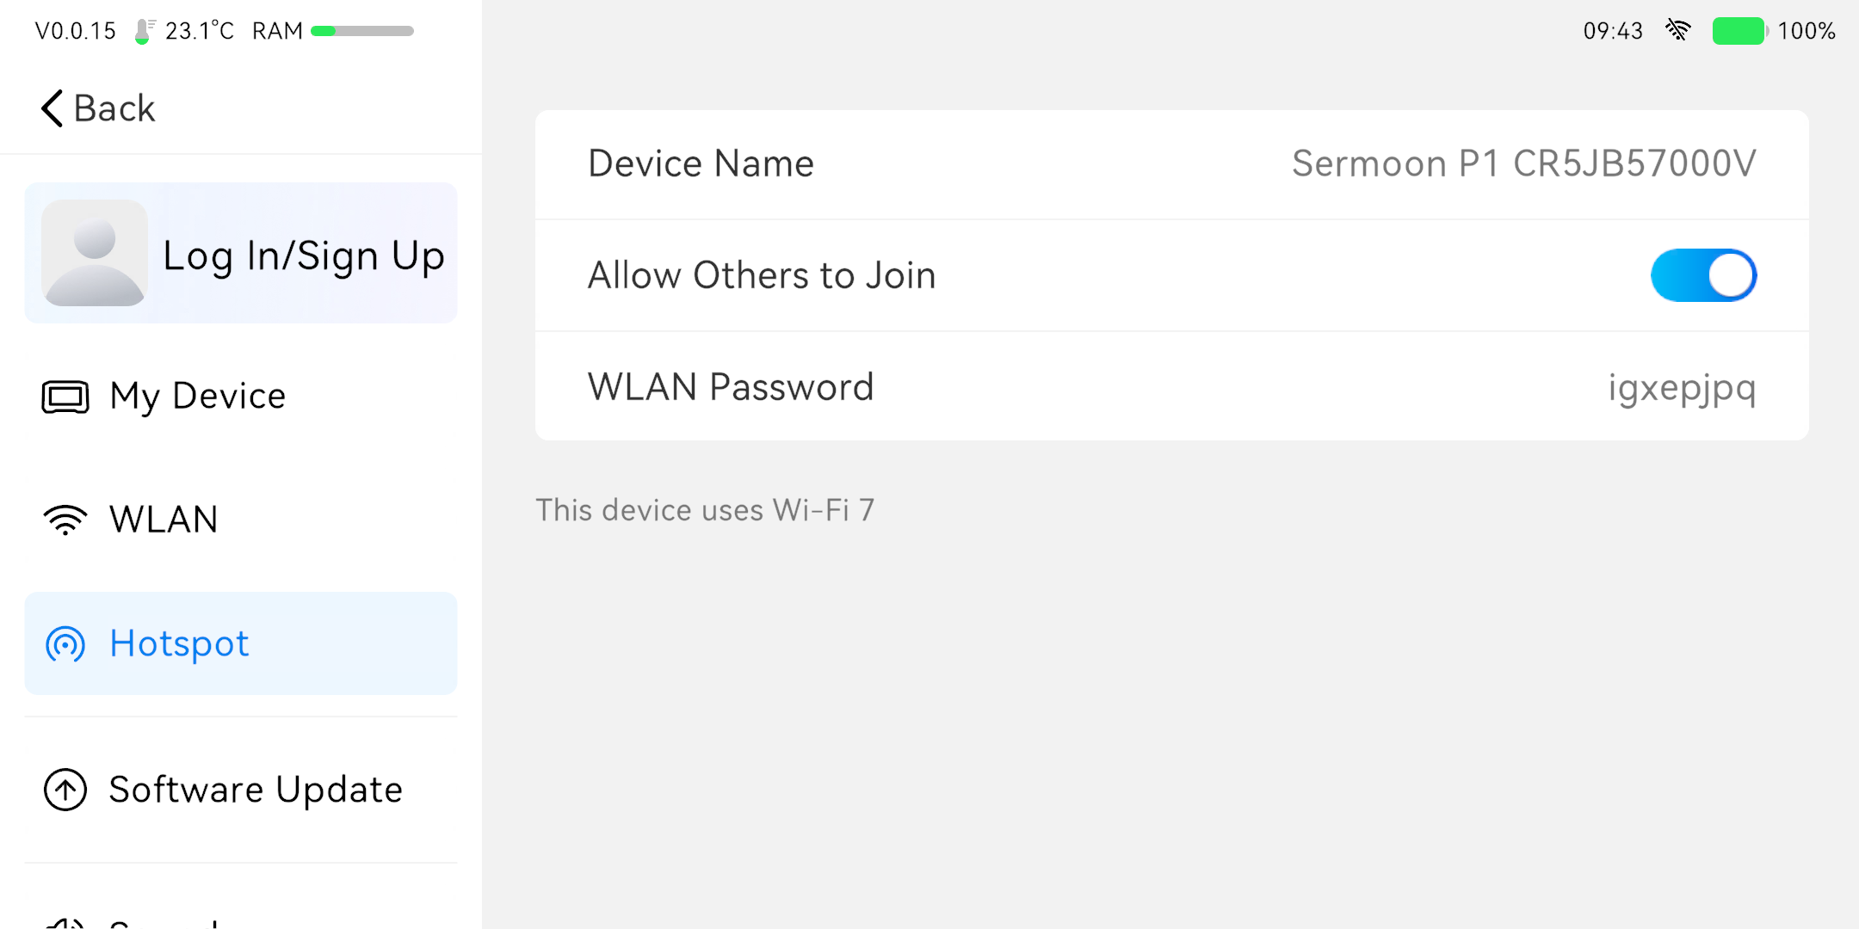Select the Hotspot menu item
This screenshot has height=929, width=1859.
[179, 643]
